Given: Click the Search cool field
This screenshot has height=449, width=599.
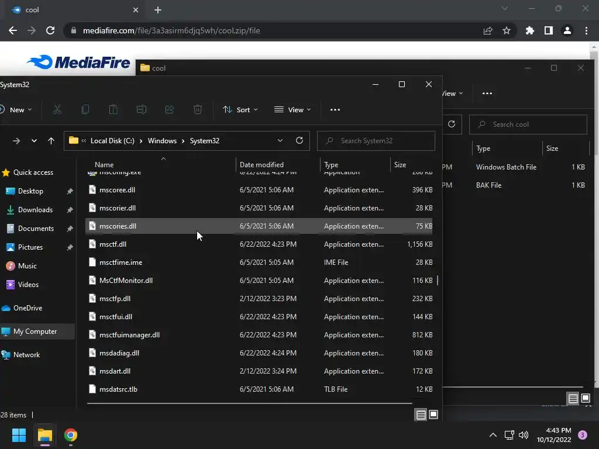Looking at the screenshot, I should click(x=528, y=125).
